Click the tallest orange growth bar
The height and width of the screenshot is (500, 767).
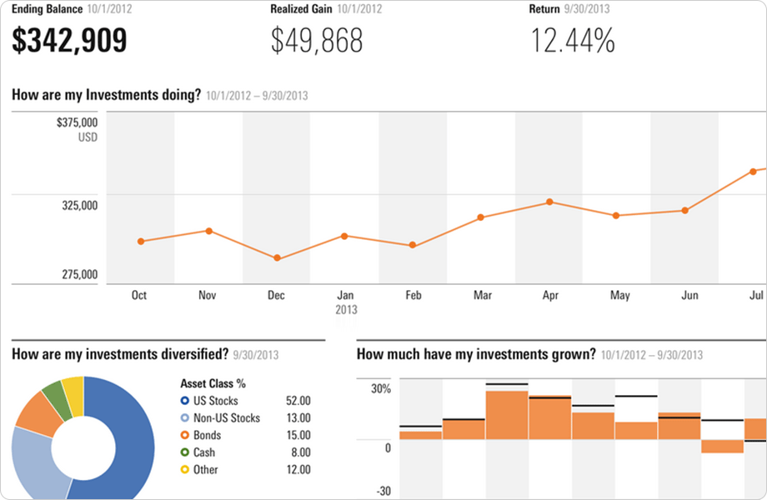(507, 414)
